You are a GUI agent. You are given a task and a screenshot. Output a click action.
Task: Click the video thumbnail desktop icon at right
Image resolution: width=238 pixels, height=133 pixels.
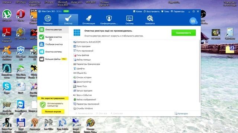click(216, 34)
